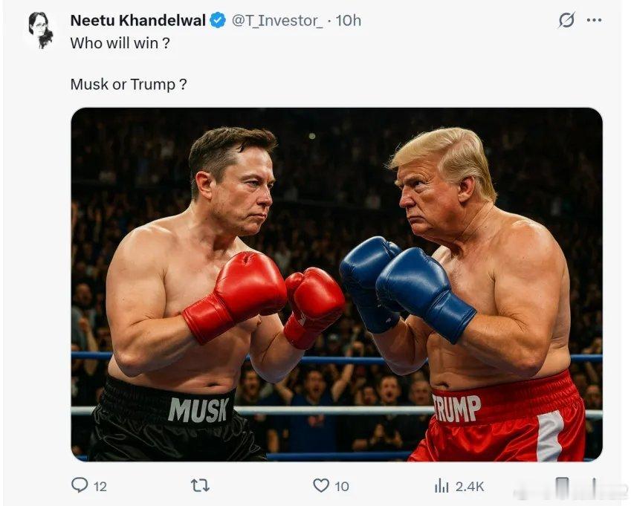Click the 2.4K views count

470,486
